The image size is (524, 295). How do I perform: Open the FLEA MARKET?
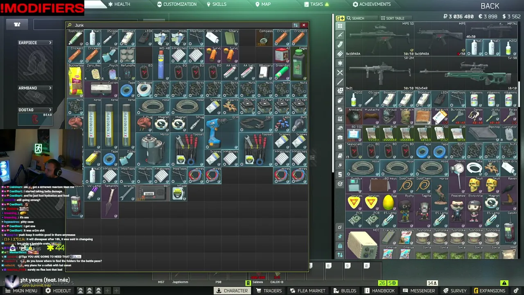point(307,291)
